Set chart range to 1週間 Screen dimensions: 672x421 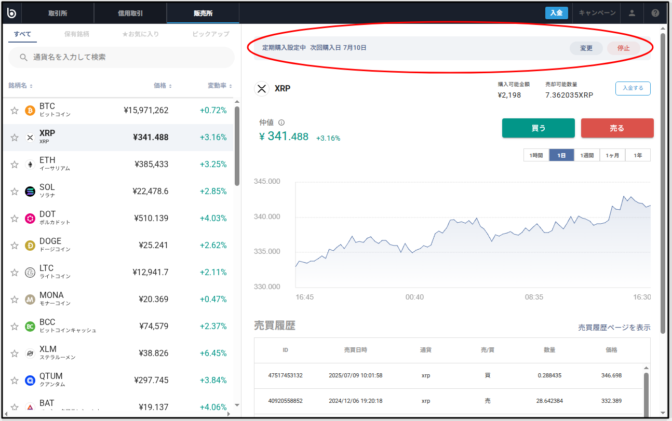point(587,155)
